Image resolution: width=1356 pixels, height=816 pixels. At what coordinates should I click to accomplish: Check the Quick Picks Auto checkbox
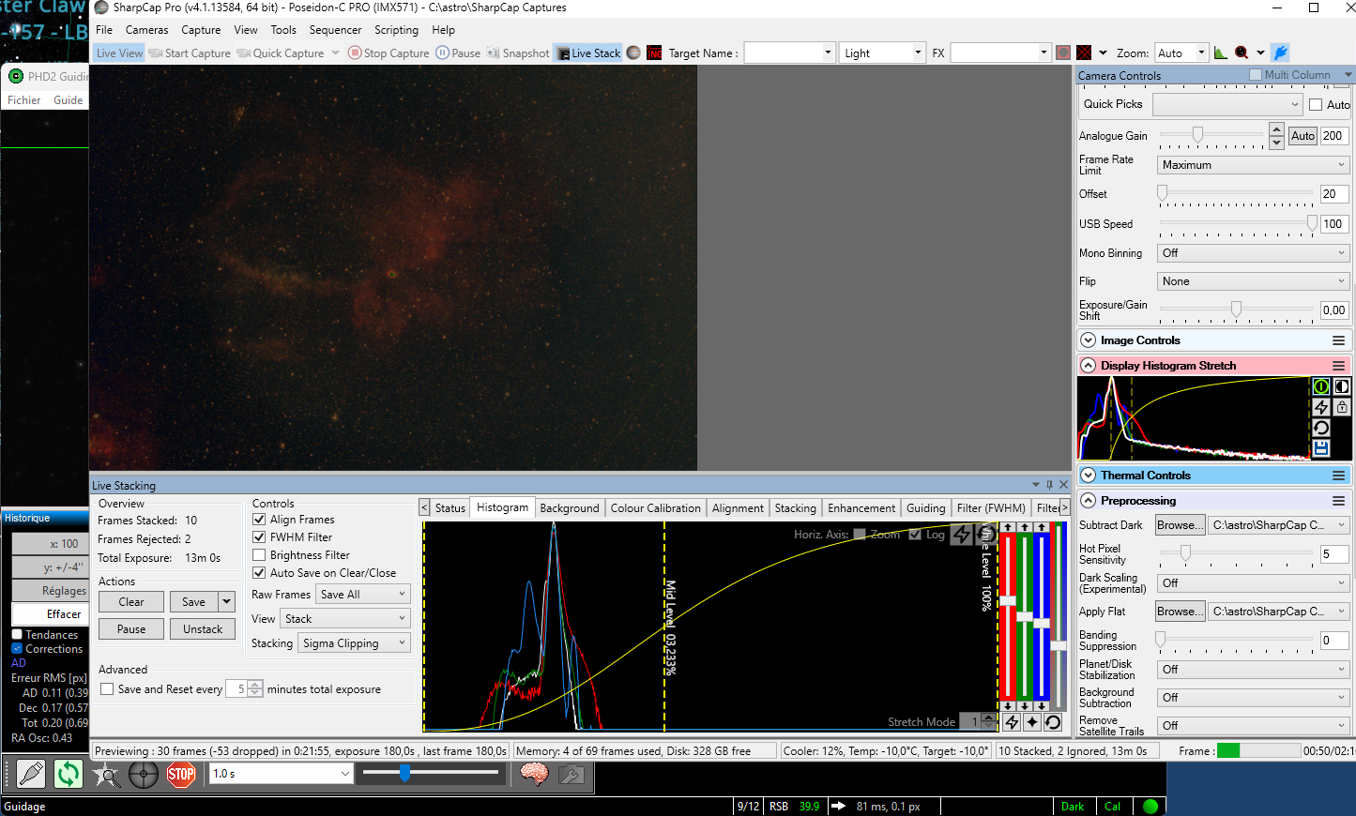(x=1316, y=105)
